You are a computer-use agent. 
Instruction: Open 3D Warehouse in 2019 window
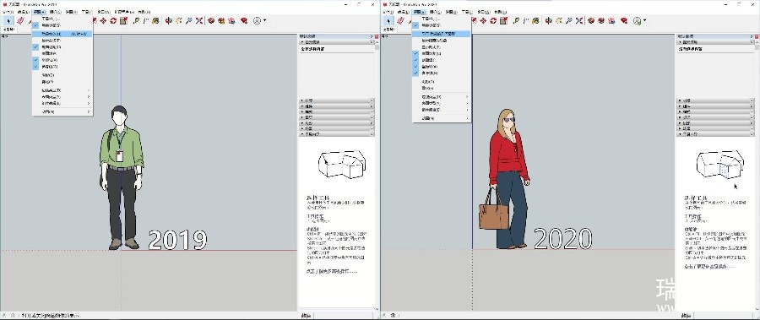(x=211, y=21)
